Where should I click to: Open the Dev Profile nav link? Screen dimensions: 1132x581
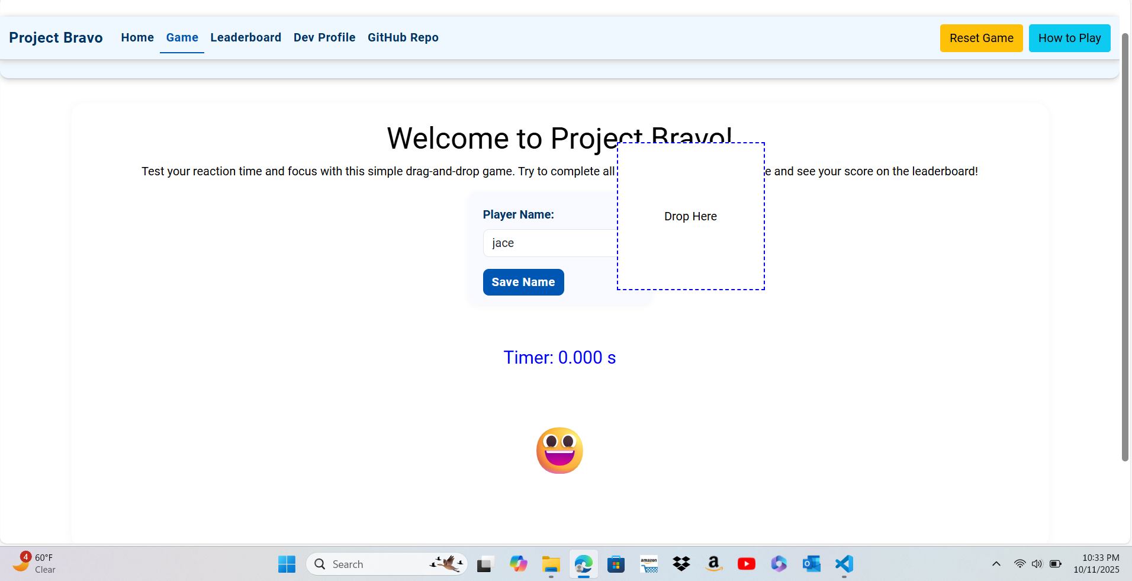324,38
